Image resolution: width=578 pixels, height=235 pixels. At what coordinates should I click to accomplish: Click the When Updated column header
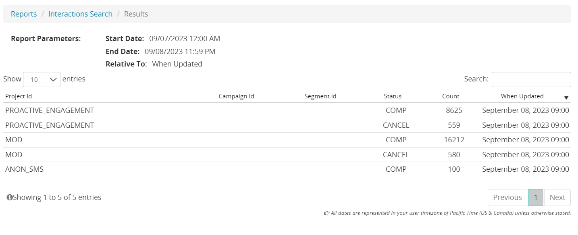522,96
